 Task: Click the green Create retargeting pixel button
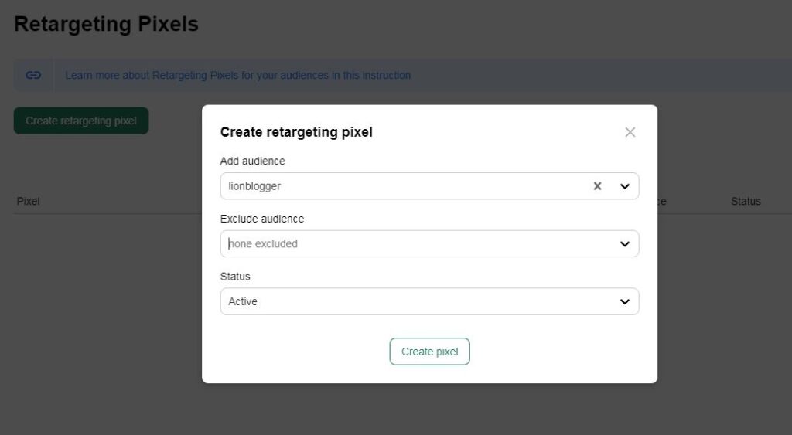pyautogui.click(x=81, y=121)
